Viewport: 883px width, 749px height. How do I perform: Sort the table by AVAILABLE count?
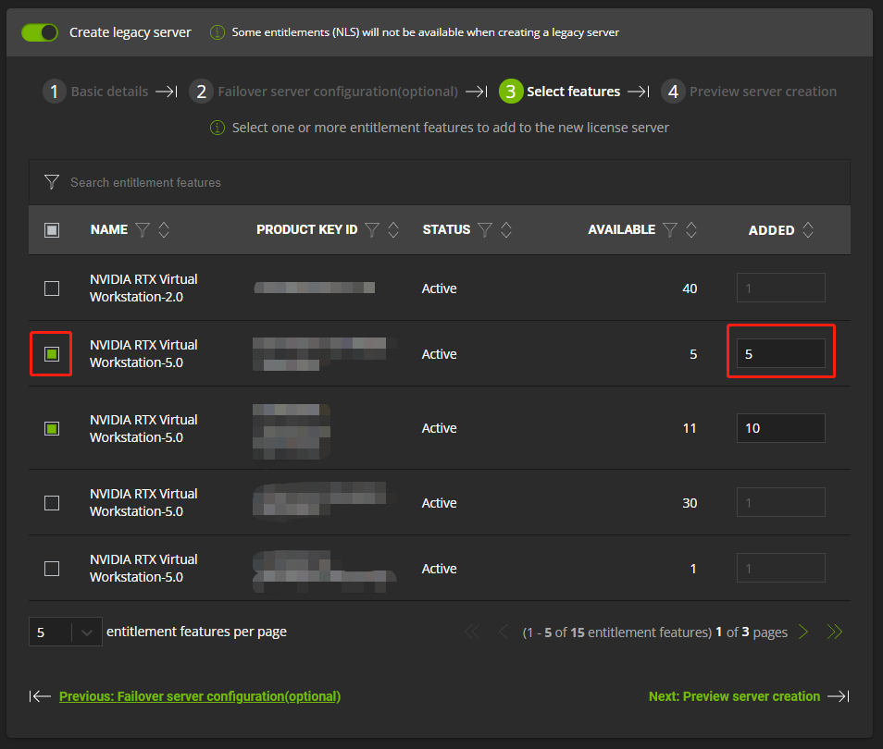pos(691,229)
